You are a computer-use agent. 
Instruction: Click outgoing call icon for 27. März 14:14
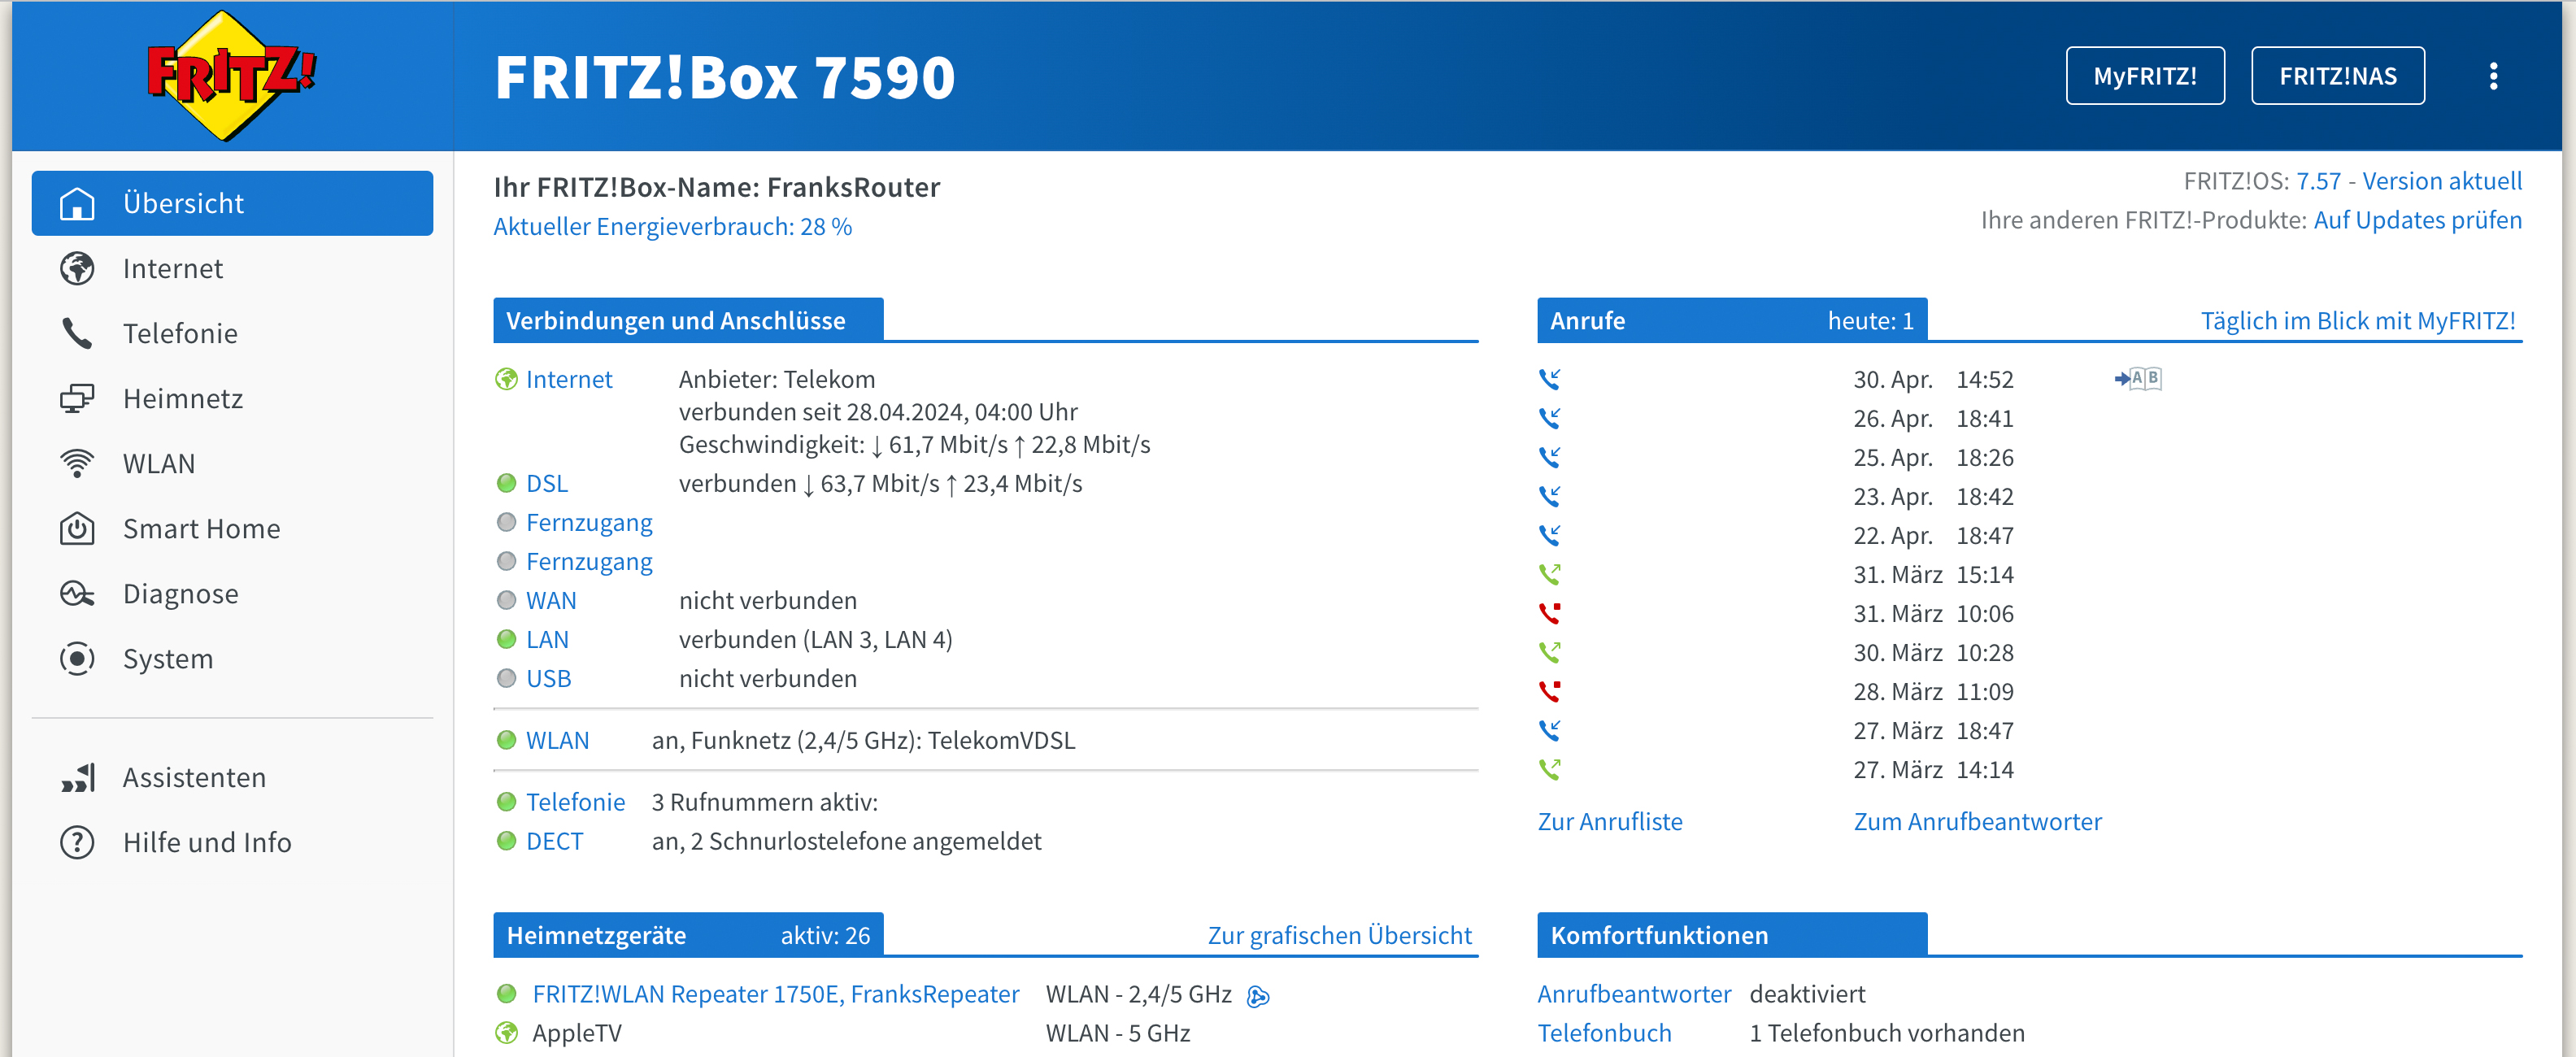pyautogui.click(x=1549, y=769)
